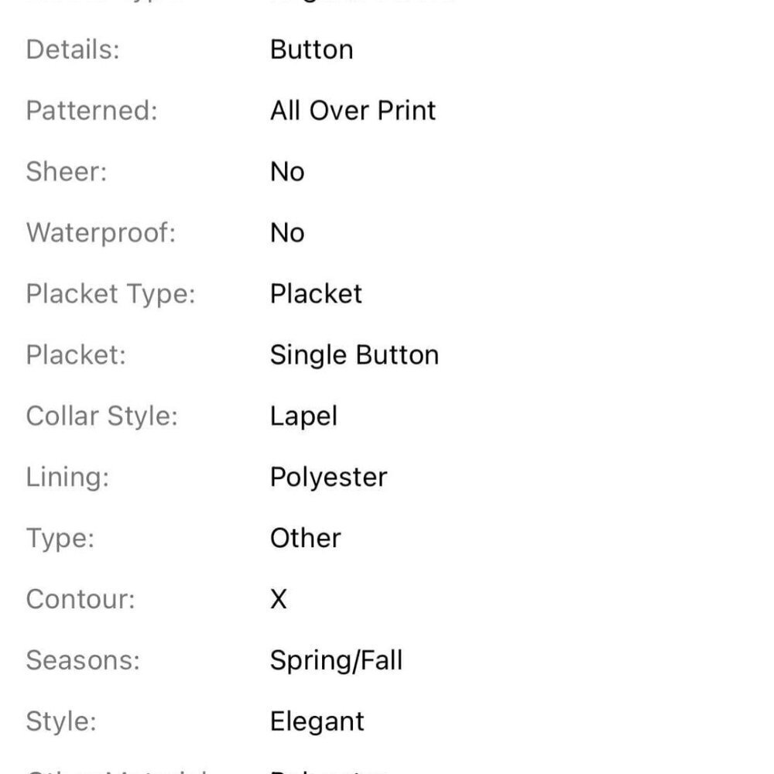774x774 pixels.
Task: Select the Elegant value beside Style
Action: point(317,721)
